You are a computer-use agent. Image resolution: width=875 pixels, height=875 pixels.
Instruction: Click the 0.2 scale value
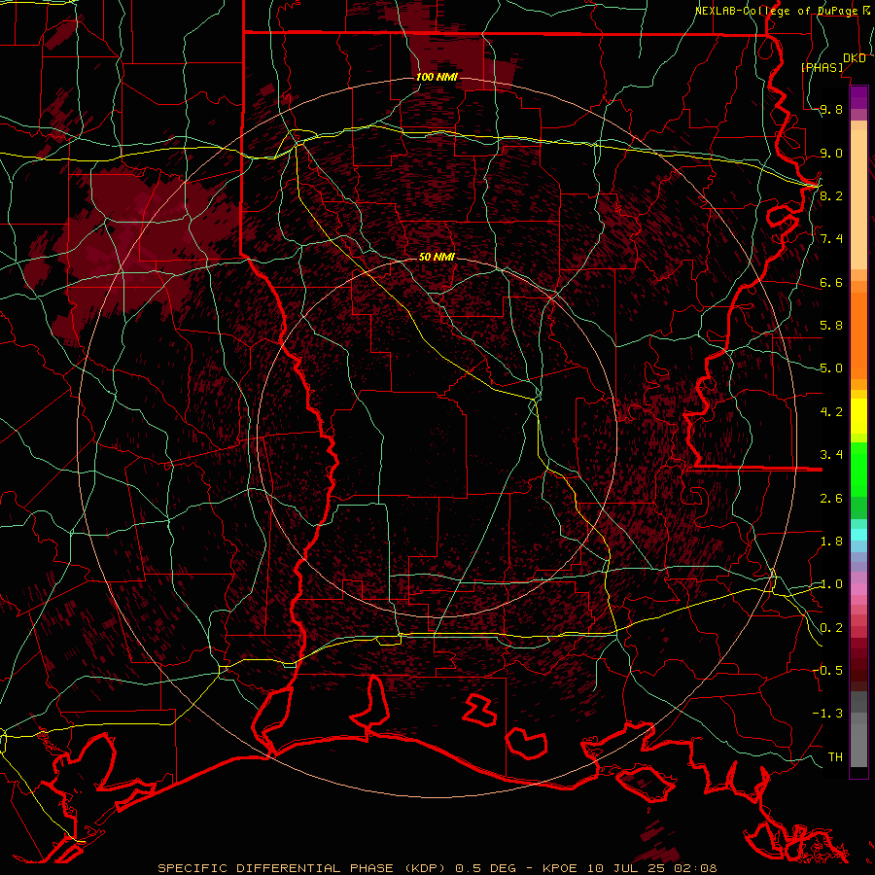pos(831,628)
